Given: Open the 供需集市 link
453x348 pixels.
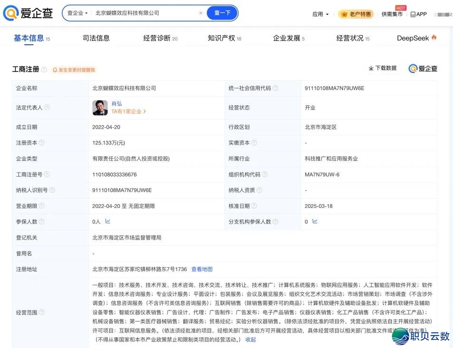Looking at the screenshot, I should pos(392,14).
